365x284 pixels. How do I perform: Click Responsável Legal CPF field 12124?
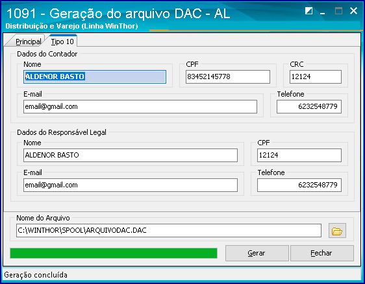click(299, 155)
